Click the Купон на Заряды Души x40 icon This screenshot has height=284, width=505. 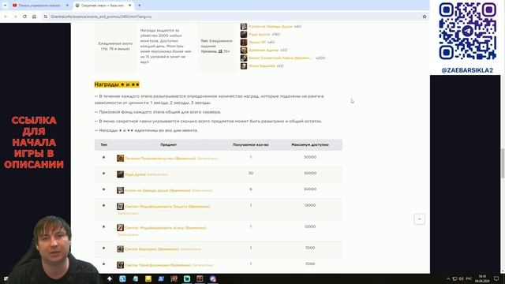(x=244, y=26)
